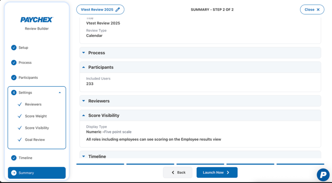The height and width of the screenshot is (183, 332).
Task: Click the Paychex logo in sidebar
Action: (x=37, y=20)
